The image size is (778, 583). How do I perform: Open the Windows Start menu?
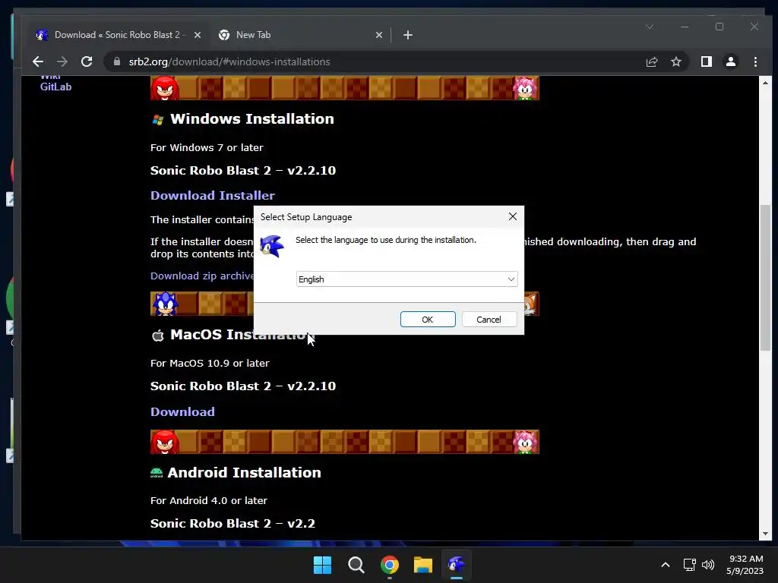tap(322, 565)
